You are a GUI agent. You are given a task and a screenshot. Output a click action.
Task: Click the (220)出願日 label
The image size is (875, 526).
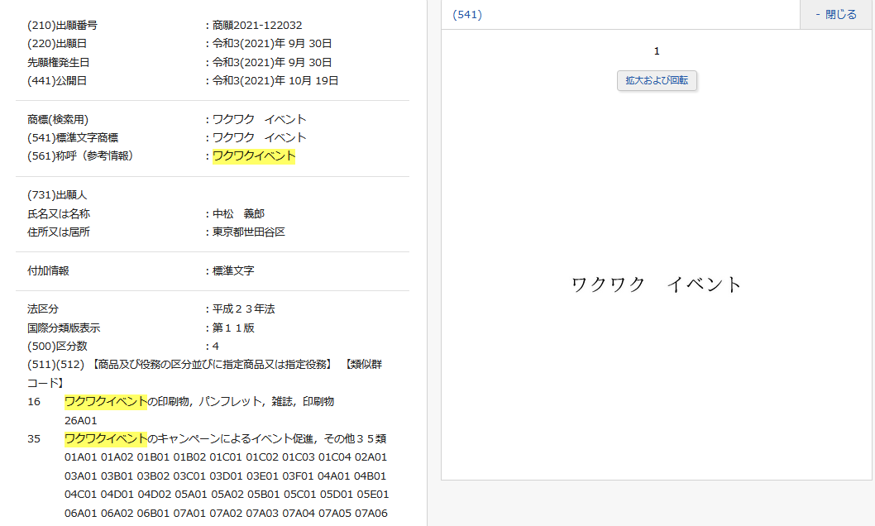[x=57, y=44]
